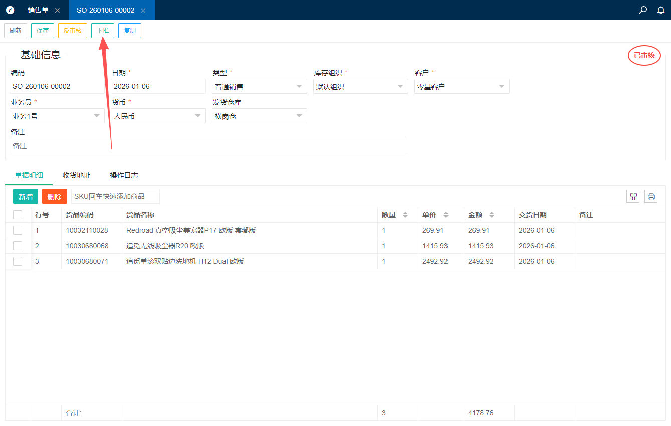Click the print icon above the table
The image size is (671, 426).
651,197
